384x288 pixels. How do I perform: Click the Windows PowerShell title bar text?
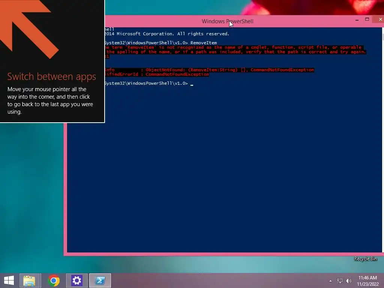tap(228, 21)
